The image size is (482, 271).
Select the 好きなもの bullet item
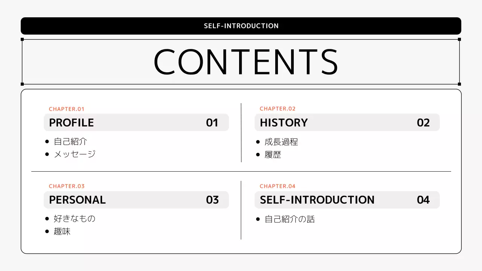(75, 219)
